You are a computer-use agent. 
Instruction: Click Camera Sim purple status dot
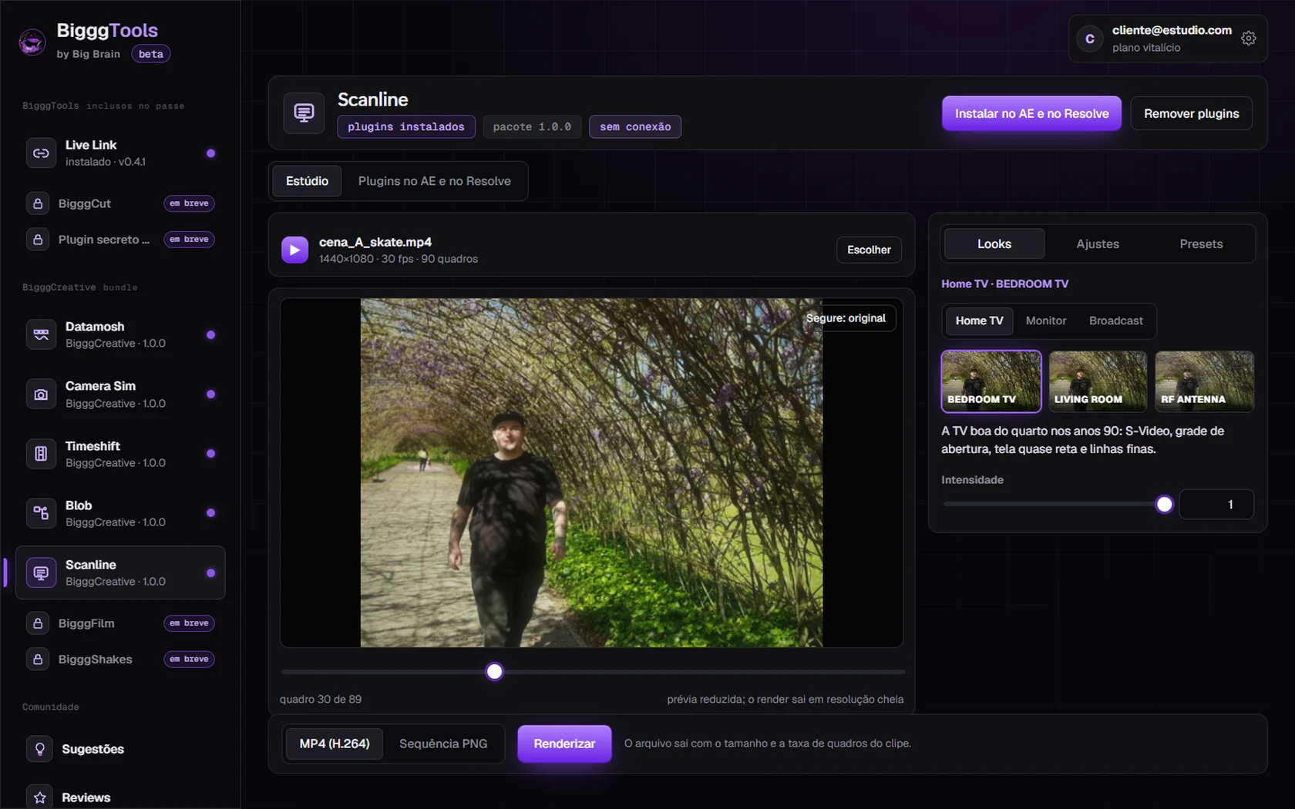coord(210,394)
